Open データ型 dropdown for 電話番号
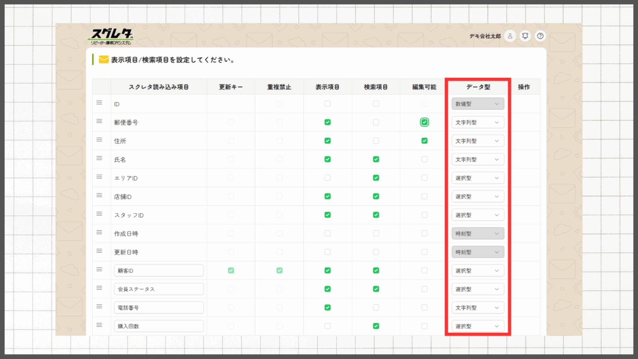The image size is (638, 359). pos(478,308)
